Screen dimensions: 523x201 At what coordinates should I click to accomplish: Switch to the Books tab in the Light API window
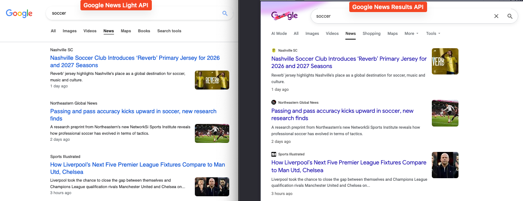144,31
